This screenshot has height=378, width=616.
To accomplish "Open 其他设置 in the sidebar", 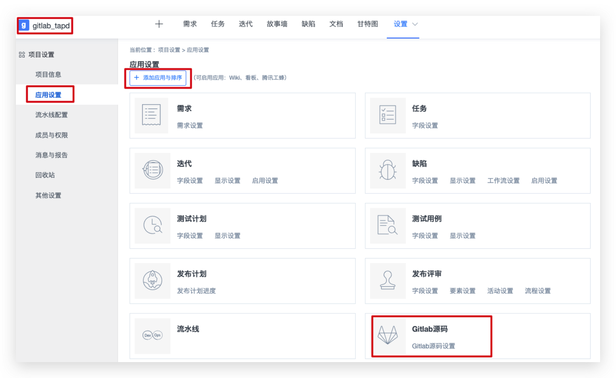I will [x=48, y=195].
